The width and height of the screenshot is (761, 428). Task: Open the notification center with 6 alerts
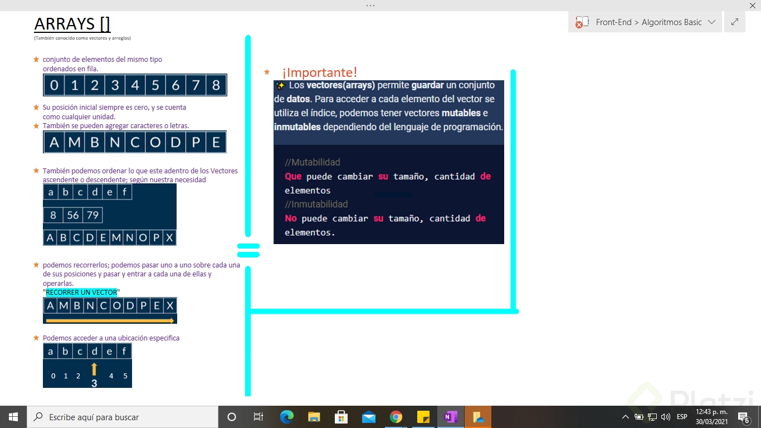[743, 417]
